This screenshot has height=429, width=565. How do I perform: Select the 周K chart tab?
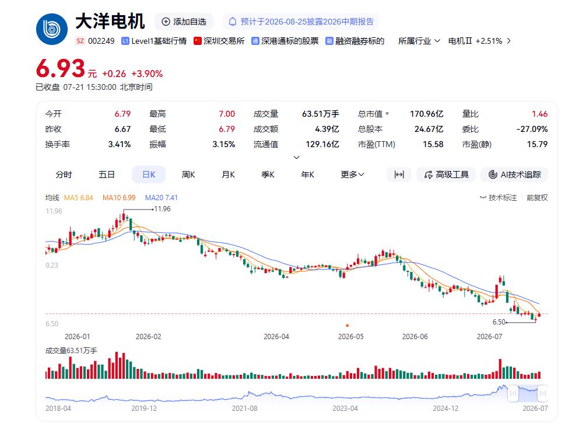188,175
